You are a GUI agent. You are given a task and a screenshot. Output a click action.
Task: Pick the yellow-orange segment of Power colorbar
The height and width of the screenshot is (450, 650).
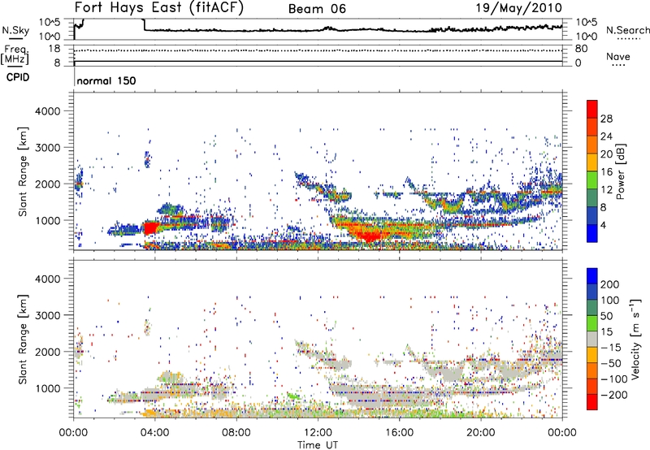click(592, 162)
